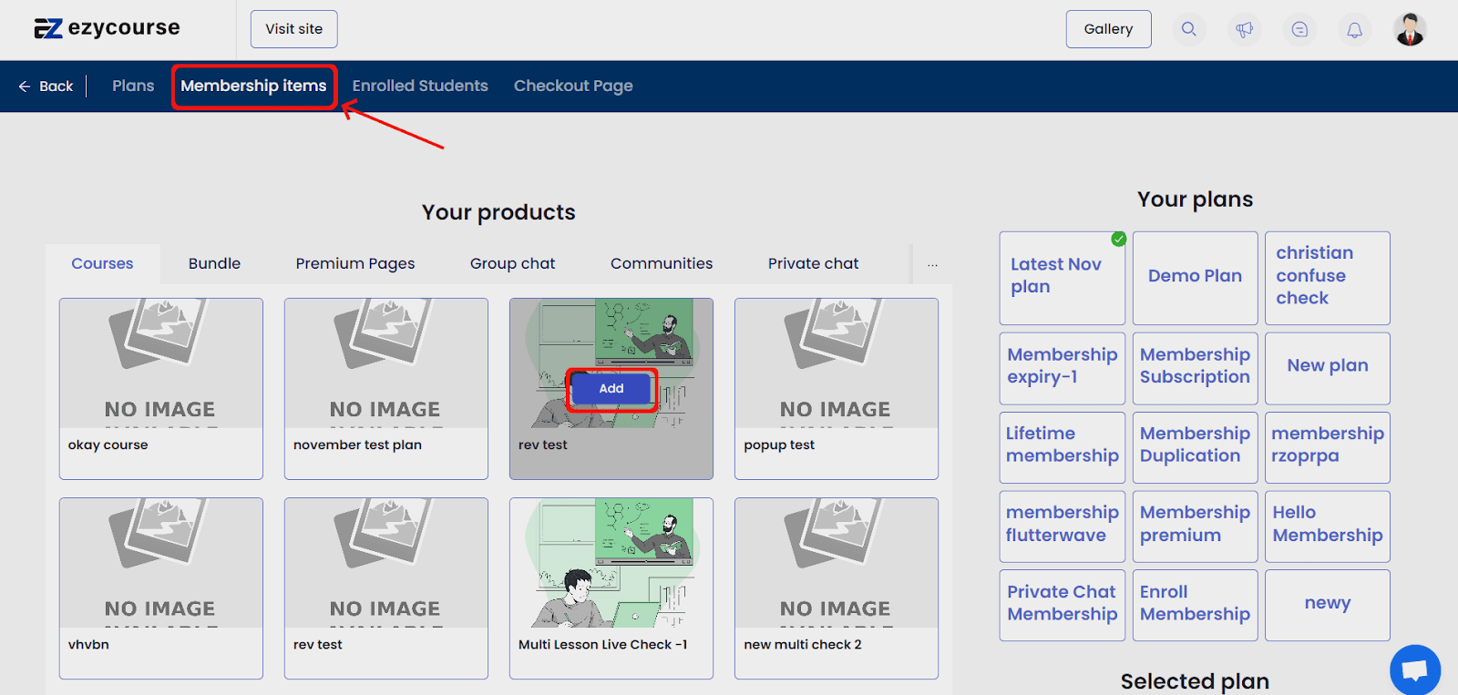Choose the Lifetime membership plan
The height and width of the screenshot is (695, 1458).
pos(1063,447)
